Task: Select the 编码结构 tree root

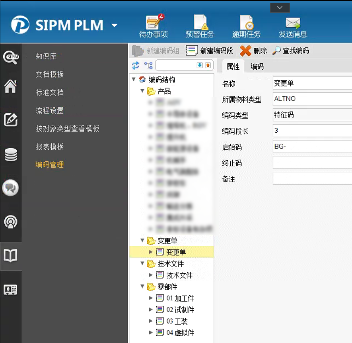Action: [162, 79]
